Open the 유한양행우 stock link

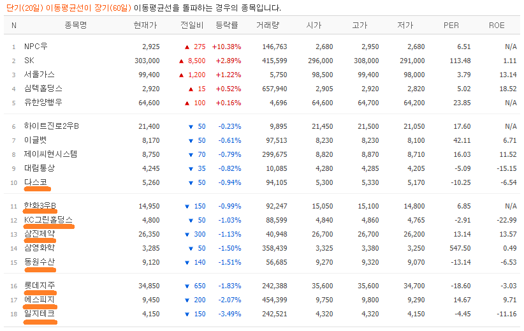43,103
